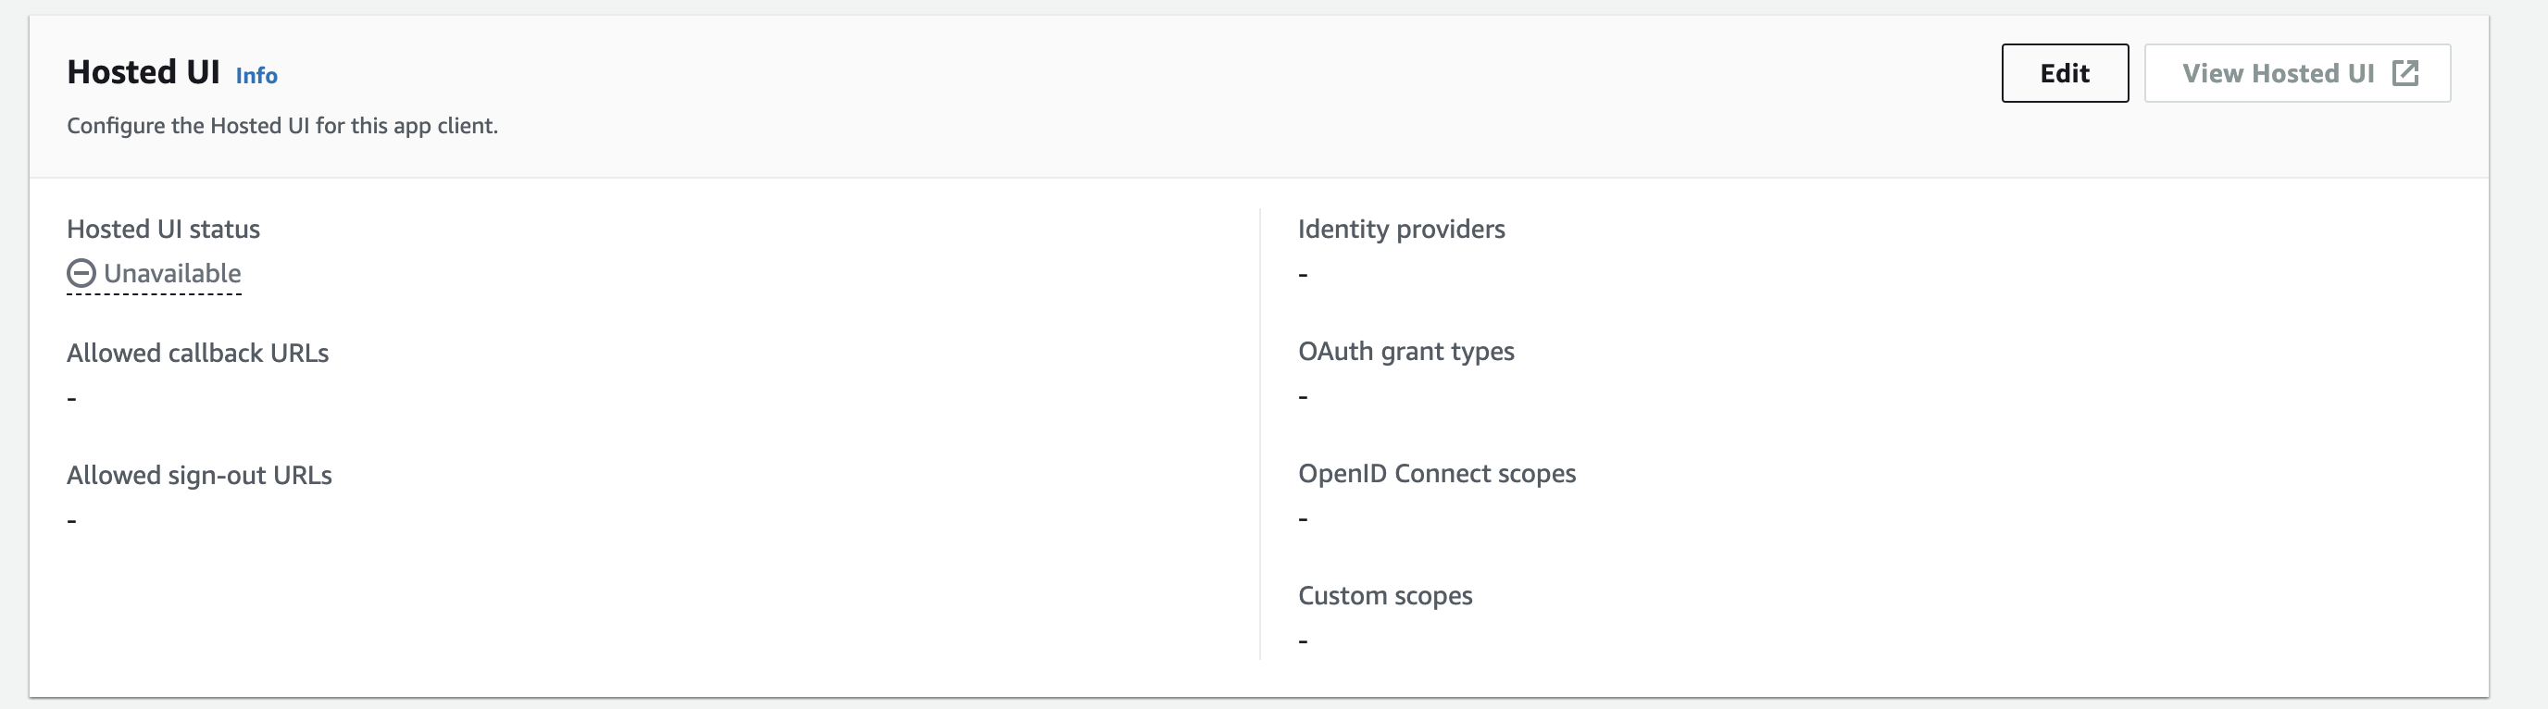2548x709 pixels.
Task: Click the Unavailable status circle-minus icon
Action: coord(81,273)
